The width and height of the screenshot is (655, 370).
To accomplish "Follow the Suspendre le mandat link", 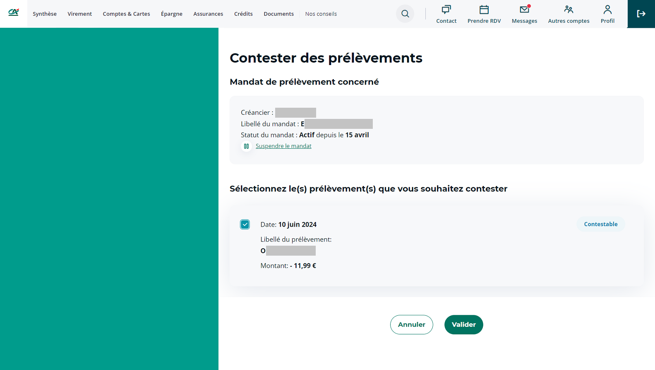I will tap(283, 146).
